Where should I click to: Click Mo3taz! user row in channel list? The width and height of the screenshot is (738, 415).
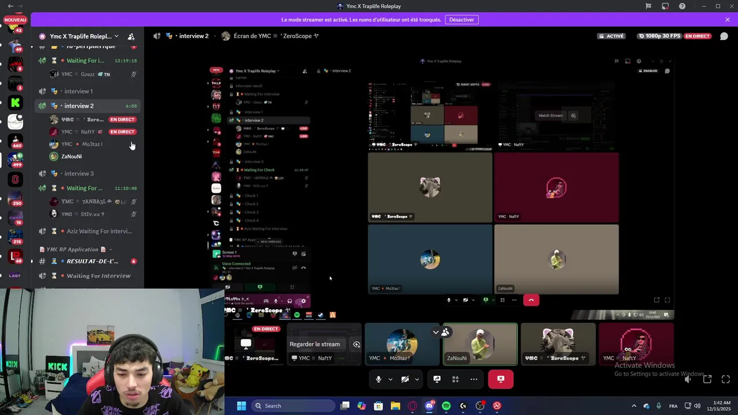[x=92, y=144]
